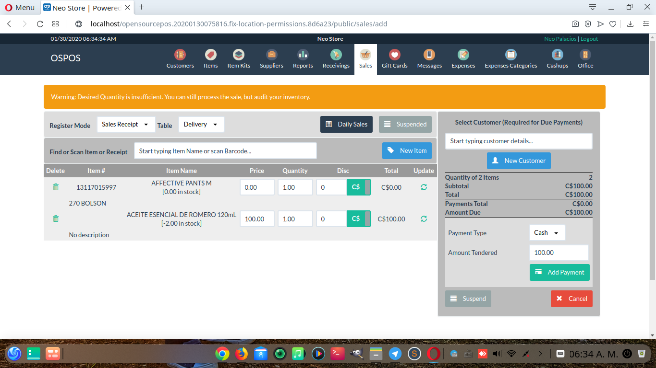Refresh the ACEITE ESENCIAL DE ROMERO line
656x368 pixels.
click(423, 218)
